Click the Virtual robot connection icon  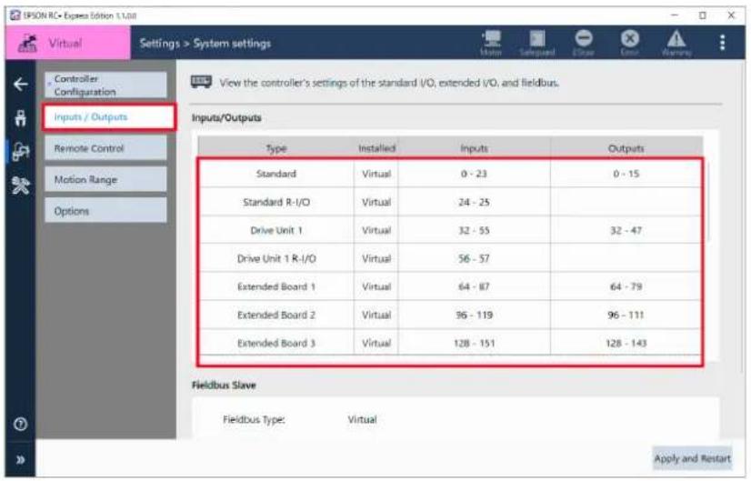pos(27,43)
